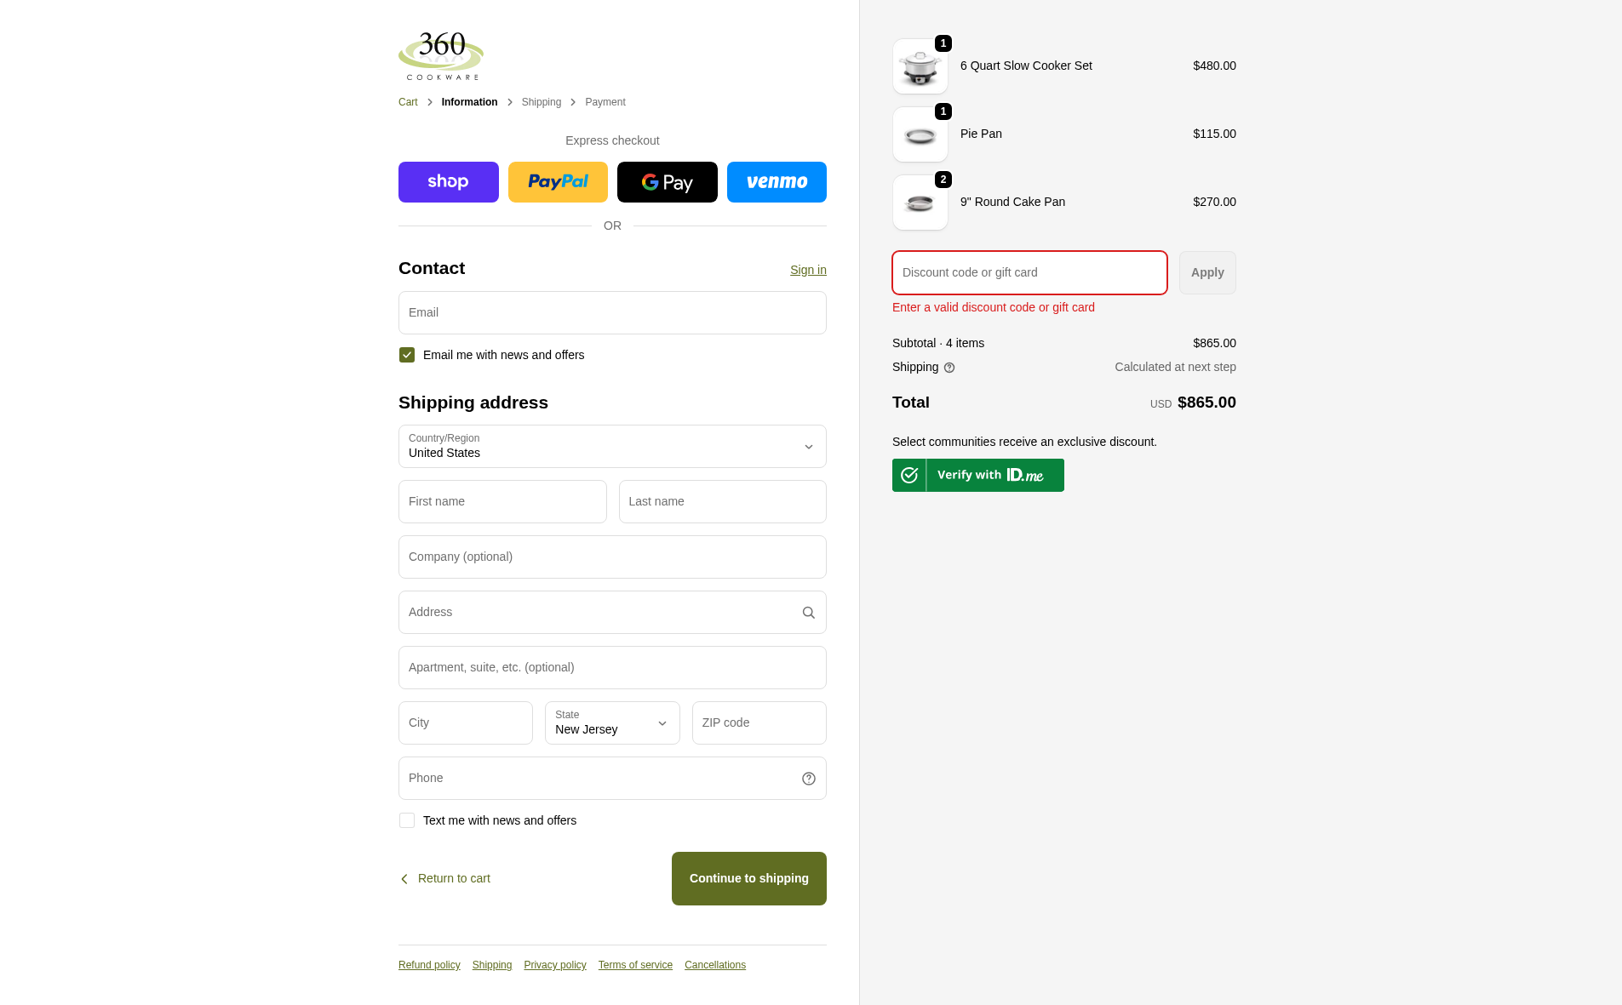
Task: Open shipping info question mark icon
Action: (949, 368)
